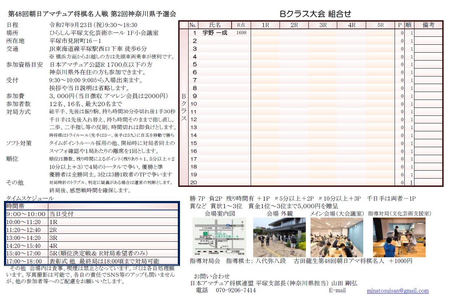
Task: Select the 10:00～11:20 time slot
Action: 27,222
